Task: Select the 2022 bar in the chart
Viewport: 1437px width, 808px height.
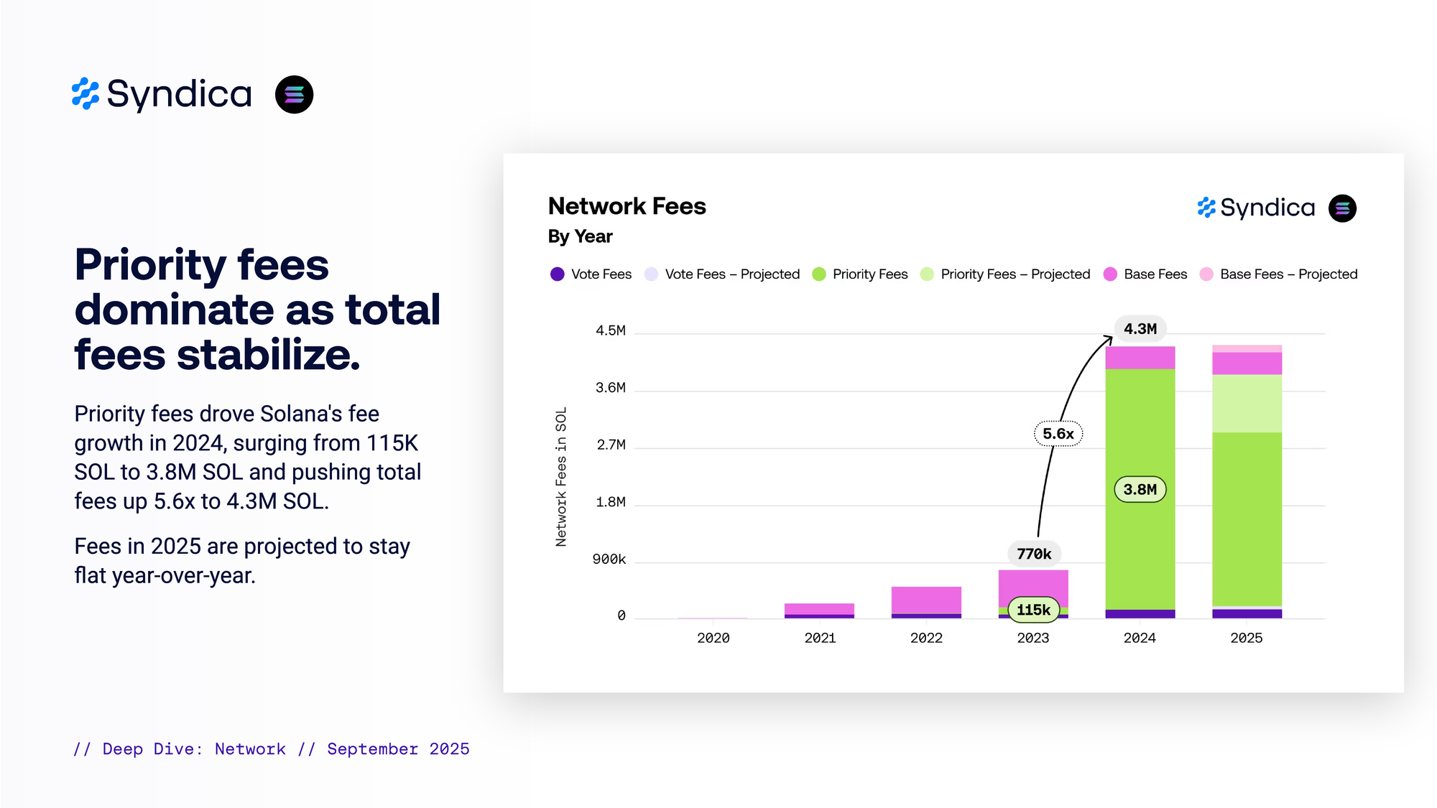Action: tap(926, 601)
